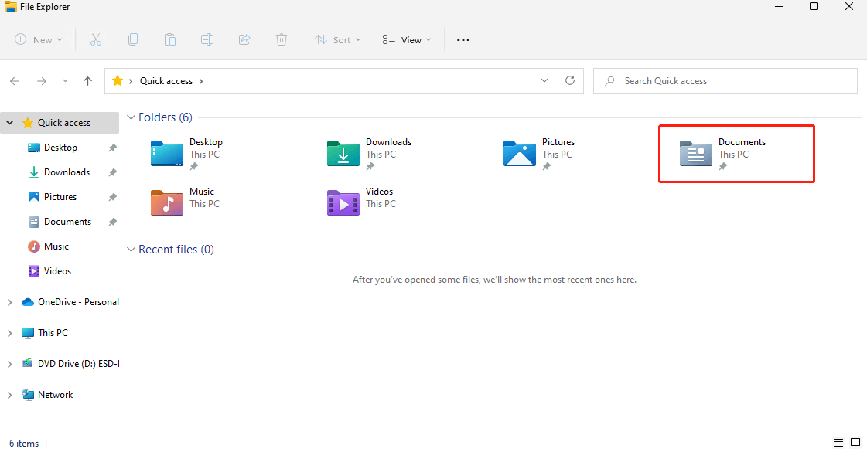Click the Share icon in toolbar
This screenshot has width=867, height=452.
tap(244, 39)
